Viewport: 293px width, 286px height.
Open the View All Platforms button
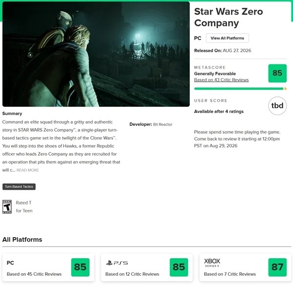tap(227, 38)
